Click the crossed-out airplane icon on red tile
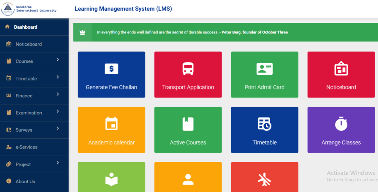378x192 pixels. click(264, 179)
